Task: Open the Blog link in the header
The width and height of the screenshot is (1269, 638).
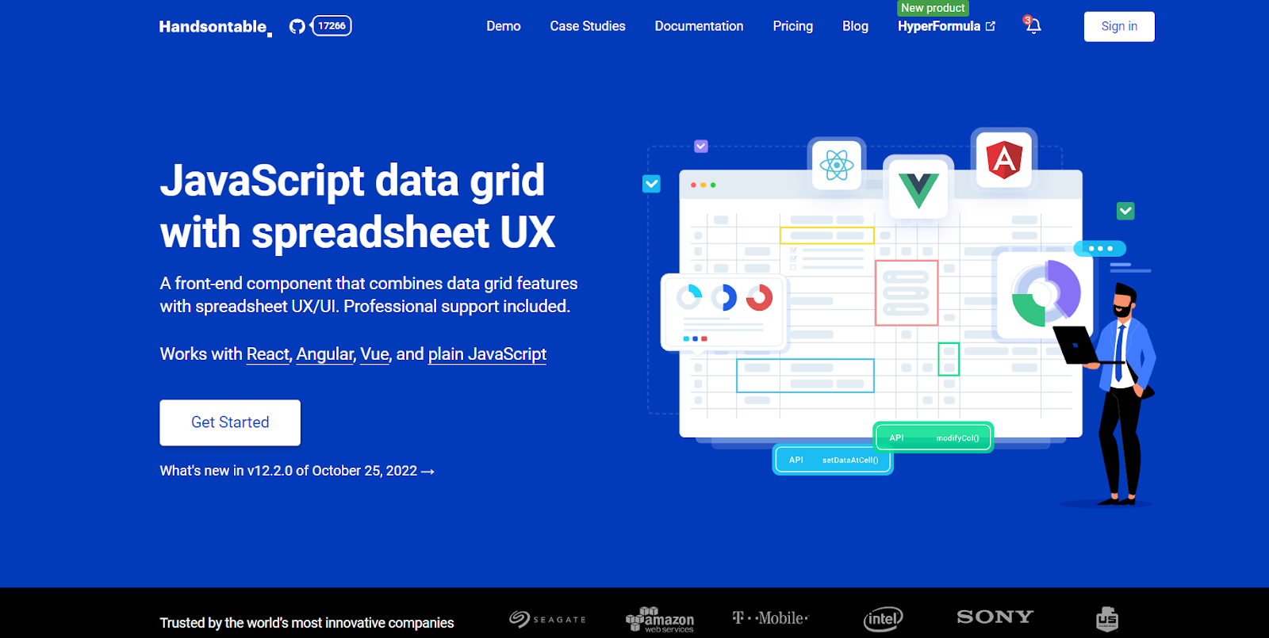Action: [855, 26]
